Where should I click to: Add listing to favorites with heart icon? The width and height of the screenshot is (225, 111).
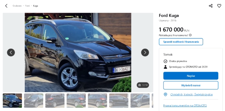pyautogui.click(x=219, y=6)
